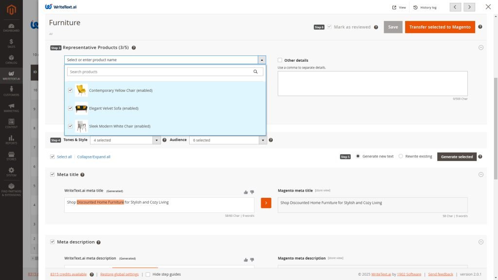Go to the next item arrow
The width and height of the screenshot is (498, 280).
(x=469, y=7)
